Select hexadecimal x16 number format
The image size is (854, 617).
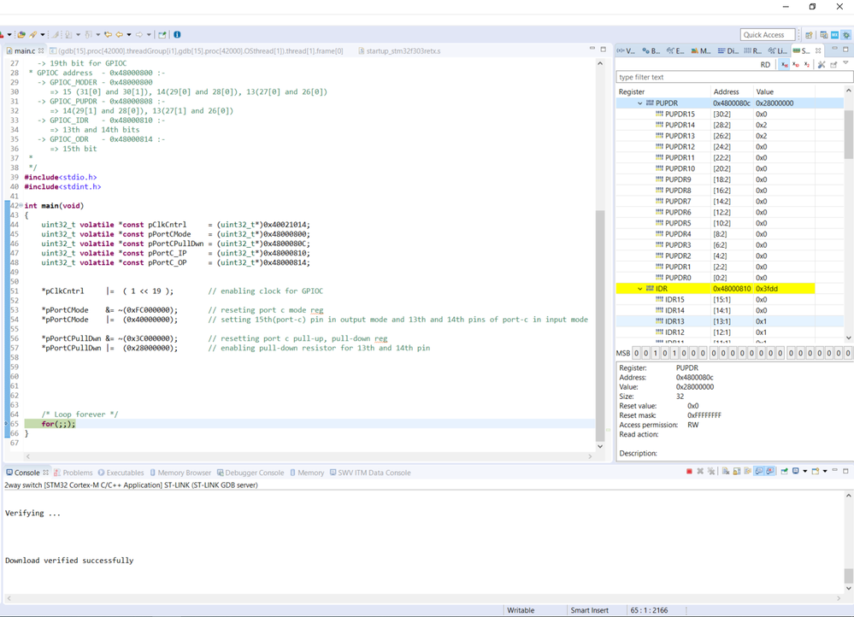tap(784, 64)
